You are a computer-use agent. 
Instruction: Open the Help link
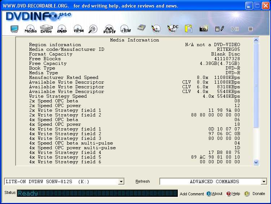point(233,194)
